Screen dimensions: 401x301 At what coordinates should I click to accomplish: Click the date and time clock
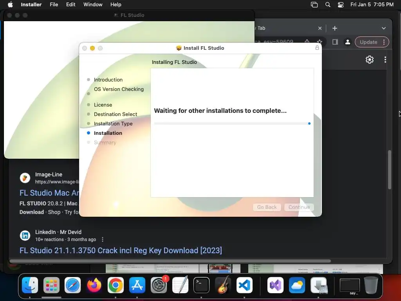[x=372, y=5]
